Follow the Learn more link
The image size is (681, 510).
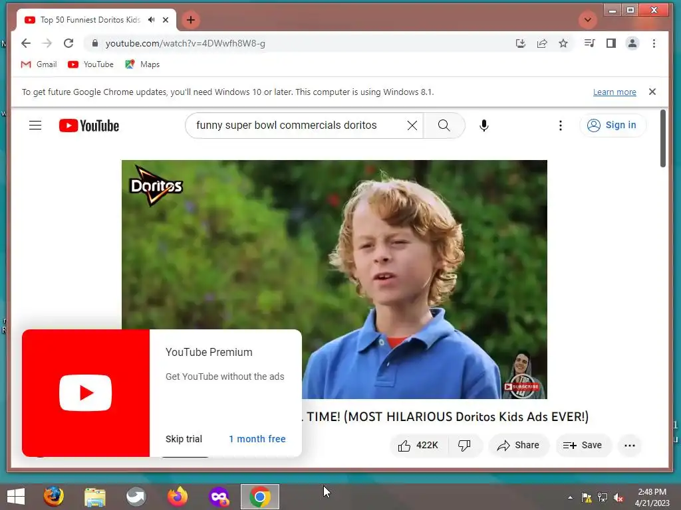[614, 92]
